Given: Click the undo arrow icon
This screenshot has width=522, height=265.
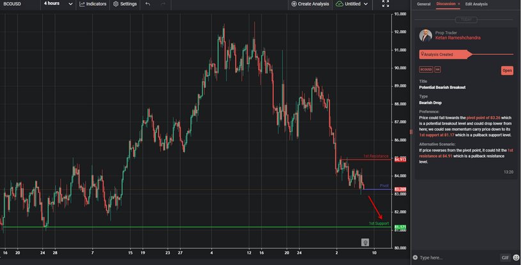Looking at the screenshot, I should click(x=148, y=4).
